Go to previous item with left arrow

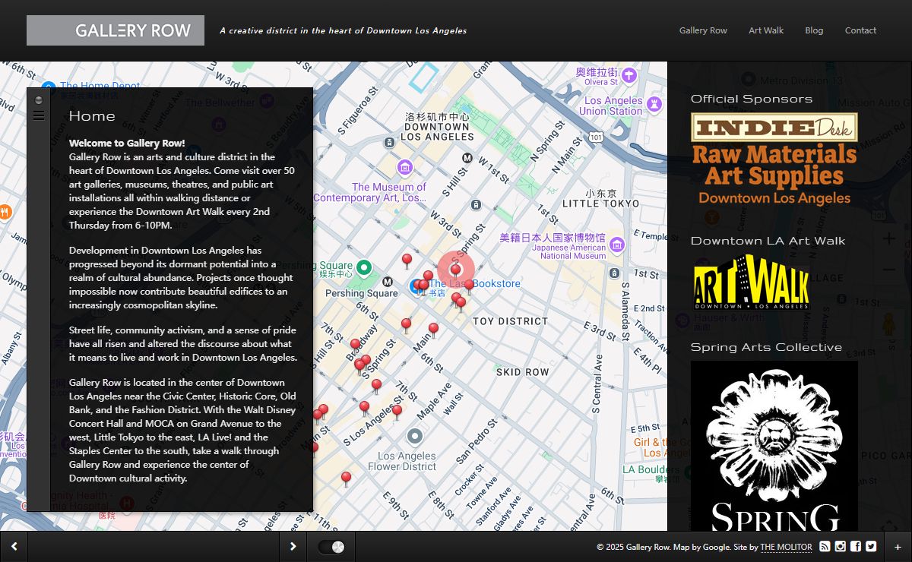click(14, 546)
